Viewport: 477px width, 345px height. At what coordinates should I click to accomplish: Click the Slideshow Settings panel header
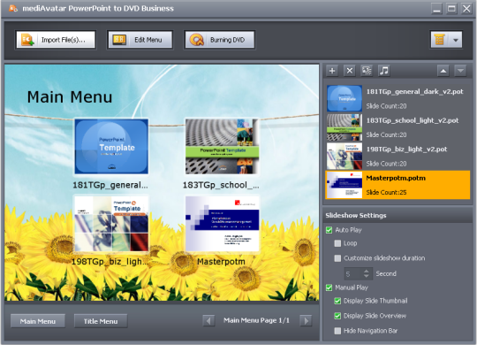397,216
